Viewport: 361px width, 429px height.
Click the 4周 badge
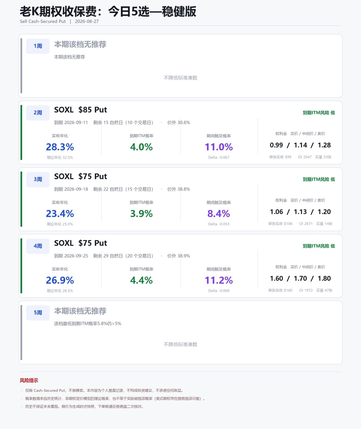pos(38,246)
